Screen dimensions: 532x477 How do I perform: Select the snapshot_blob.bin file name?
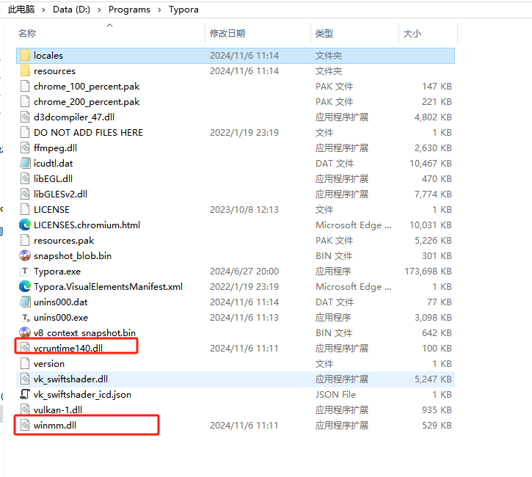coord(73,256)
